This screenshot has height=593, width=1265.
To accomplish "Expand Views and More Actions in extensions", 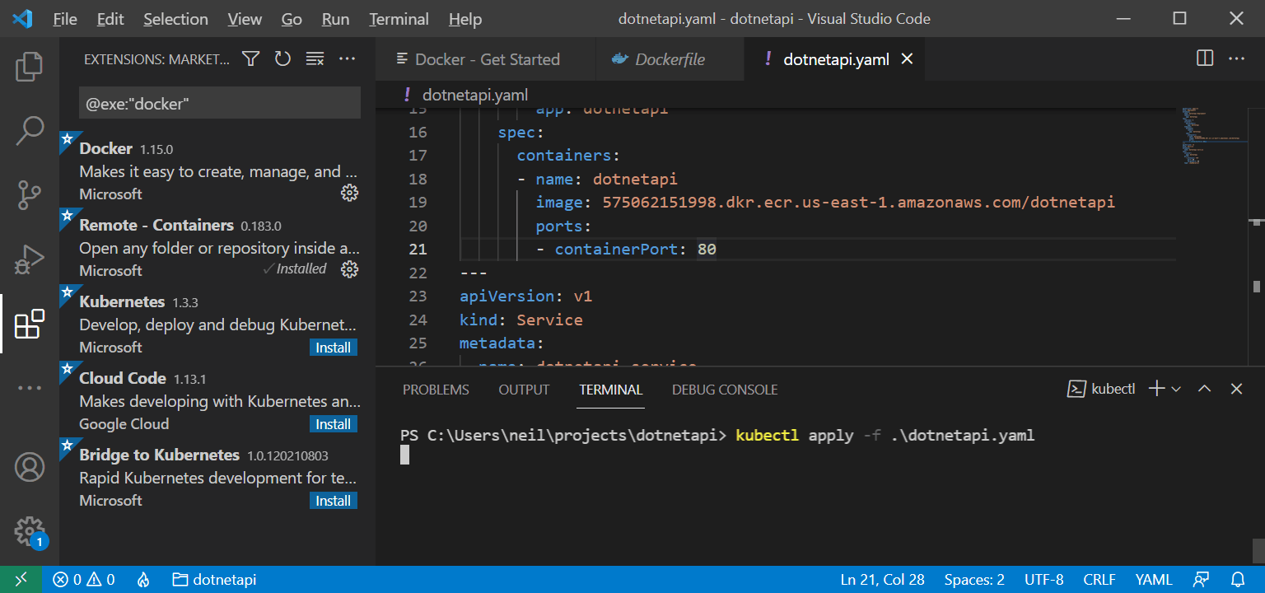I will click(x=347, y=58).
